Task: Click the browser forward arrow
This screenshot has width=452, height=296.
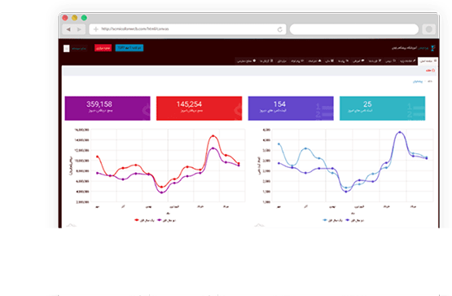Action: [79, 29]
